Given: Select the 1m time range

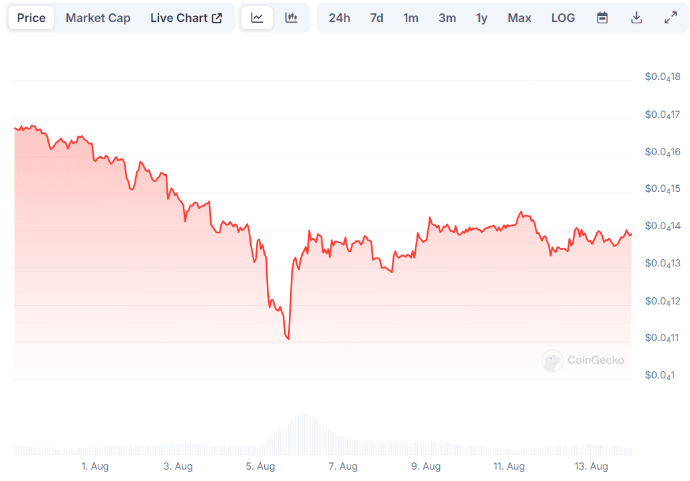Looking at the screenshot, I should click(x=411, y=18).
